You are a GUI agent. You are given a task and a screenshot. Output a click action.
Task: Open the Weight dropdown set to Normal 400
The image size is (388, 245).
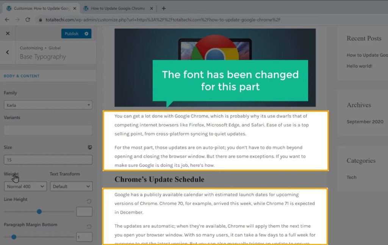click(25, 187)
